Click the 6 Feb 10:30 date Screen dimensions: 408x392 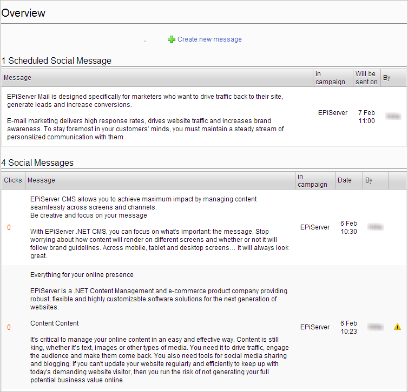(348, 227)
